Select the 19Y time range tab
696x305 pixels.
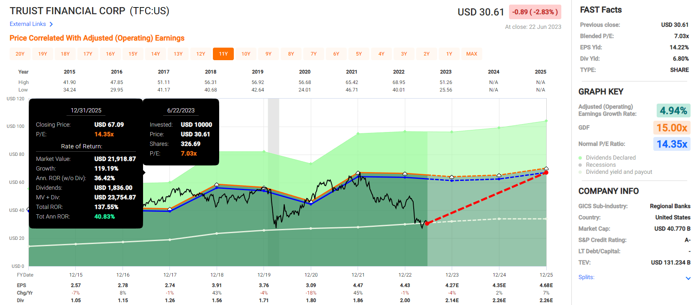click(x=43, y=54)
